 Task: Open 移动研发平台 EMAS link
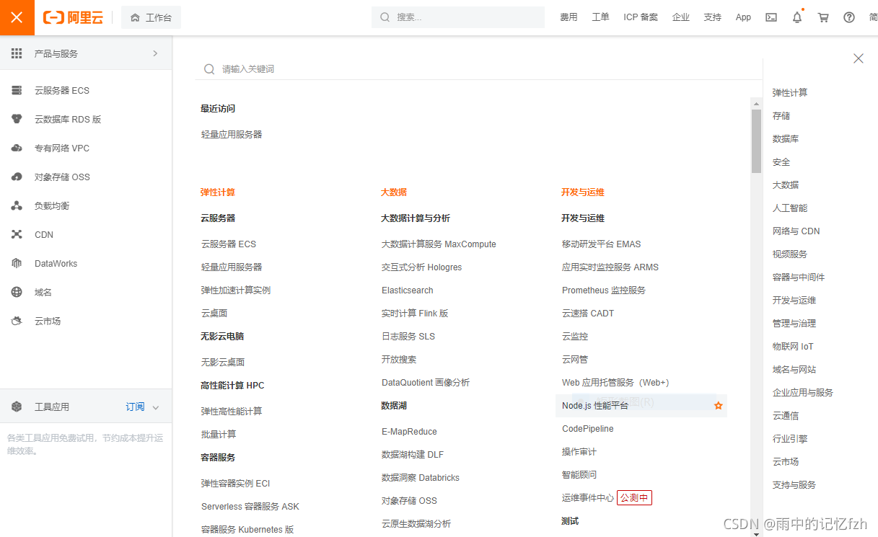[602, 244]
